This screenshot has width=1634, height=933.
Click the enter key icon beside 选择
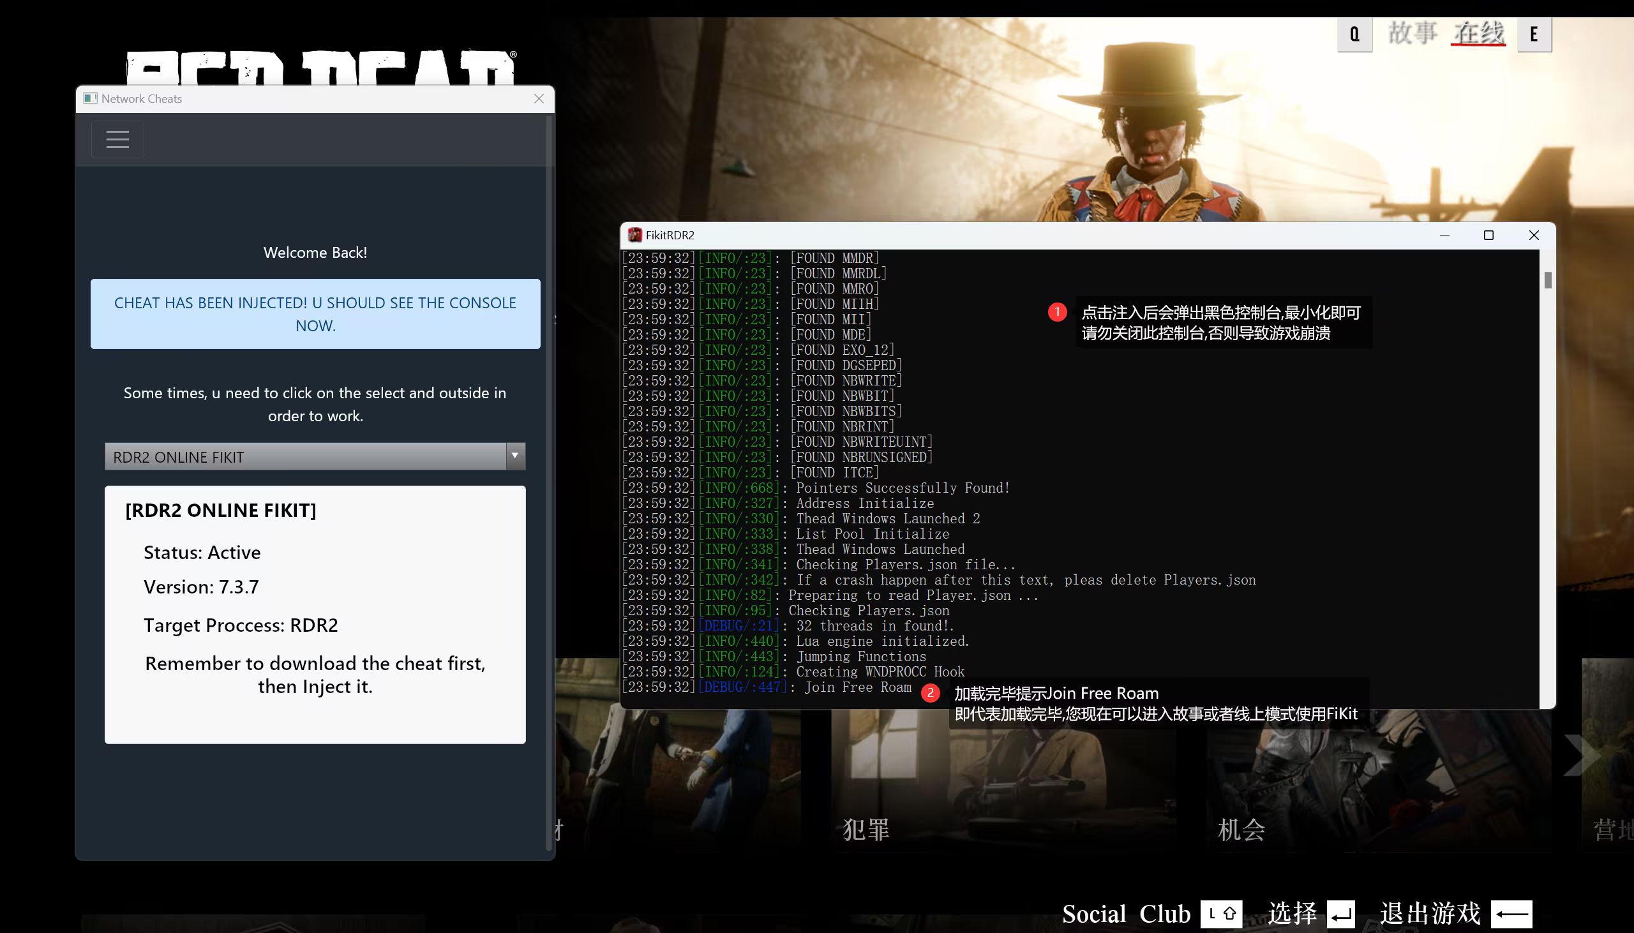point(1340,914)
